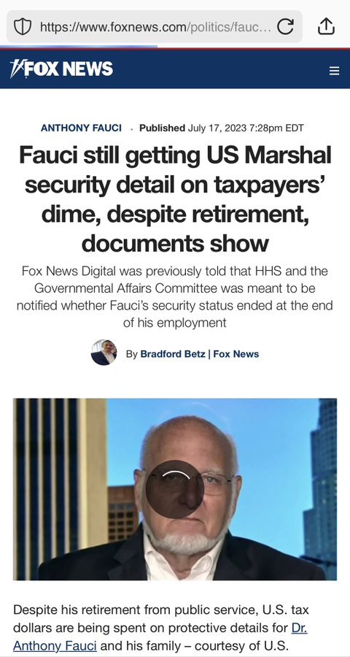Screen dimensions: 350x657
Task: Click the article subheadline about HHS
Action: pos(175,297)
